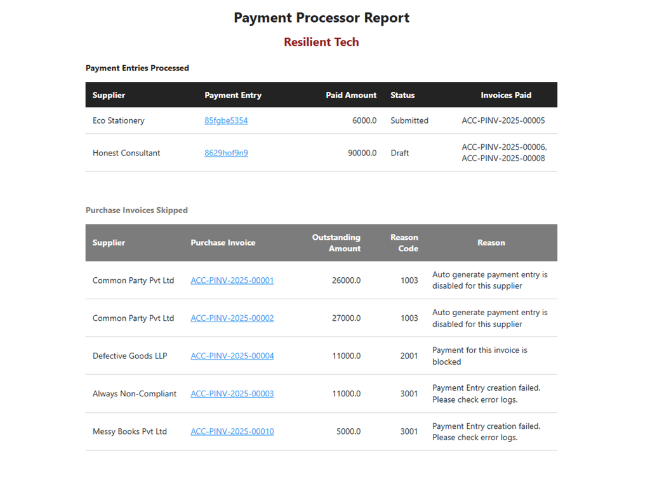Select the Defective Goods LLP supplier cell

[x=129, y=356]
